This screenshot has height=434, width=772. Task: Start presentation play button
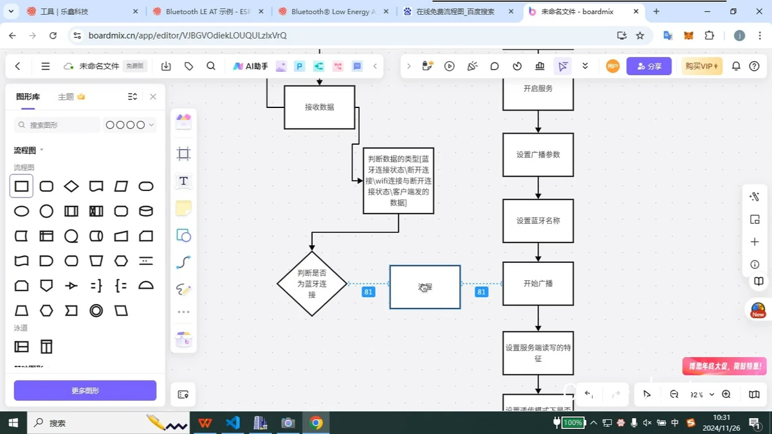coord(450,66)
